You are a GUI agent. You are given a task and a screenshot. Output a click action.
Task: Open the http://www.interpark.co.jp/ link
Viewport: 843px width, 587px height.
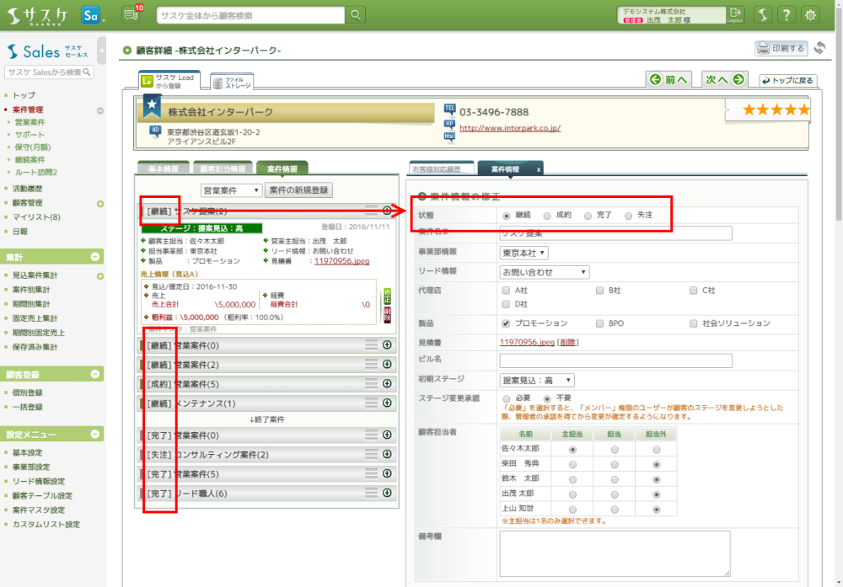click(510, 129)
